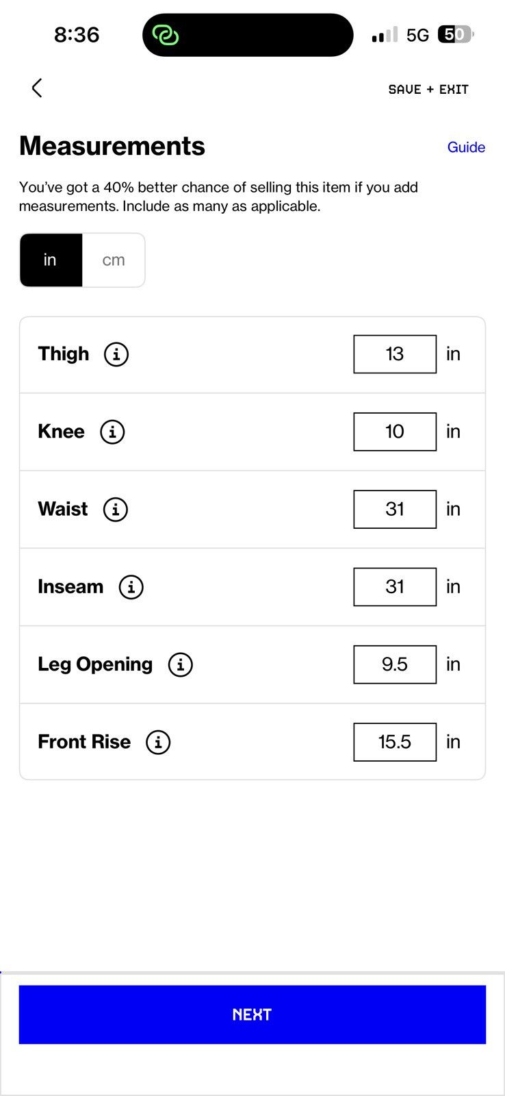Edit the Thigh value field
The height and width of the screenshot is (1096, 505).
(x=395, y=354)
